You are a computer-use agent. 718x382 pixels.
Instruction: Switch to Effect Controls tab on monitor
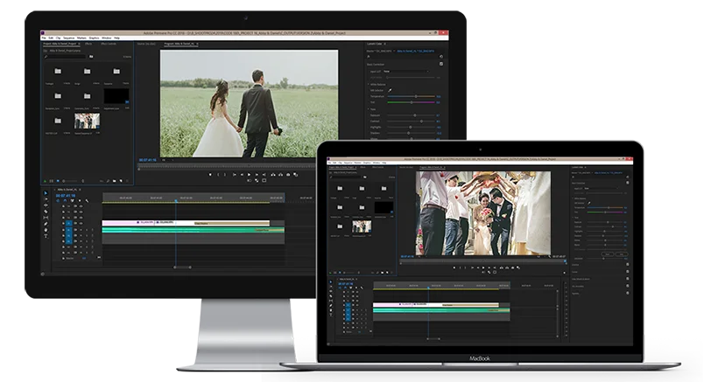tap(109, 44)
